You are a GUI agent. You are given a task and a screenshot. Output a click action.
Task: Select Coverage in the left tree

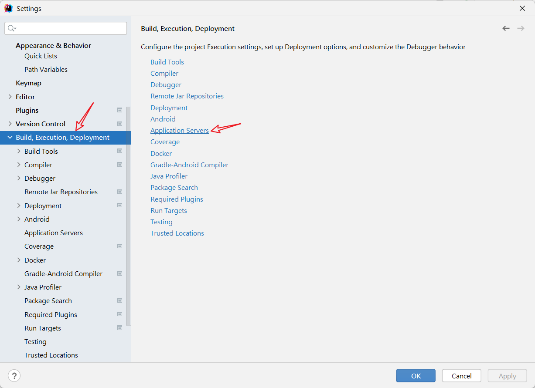39,246
